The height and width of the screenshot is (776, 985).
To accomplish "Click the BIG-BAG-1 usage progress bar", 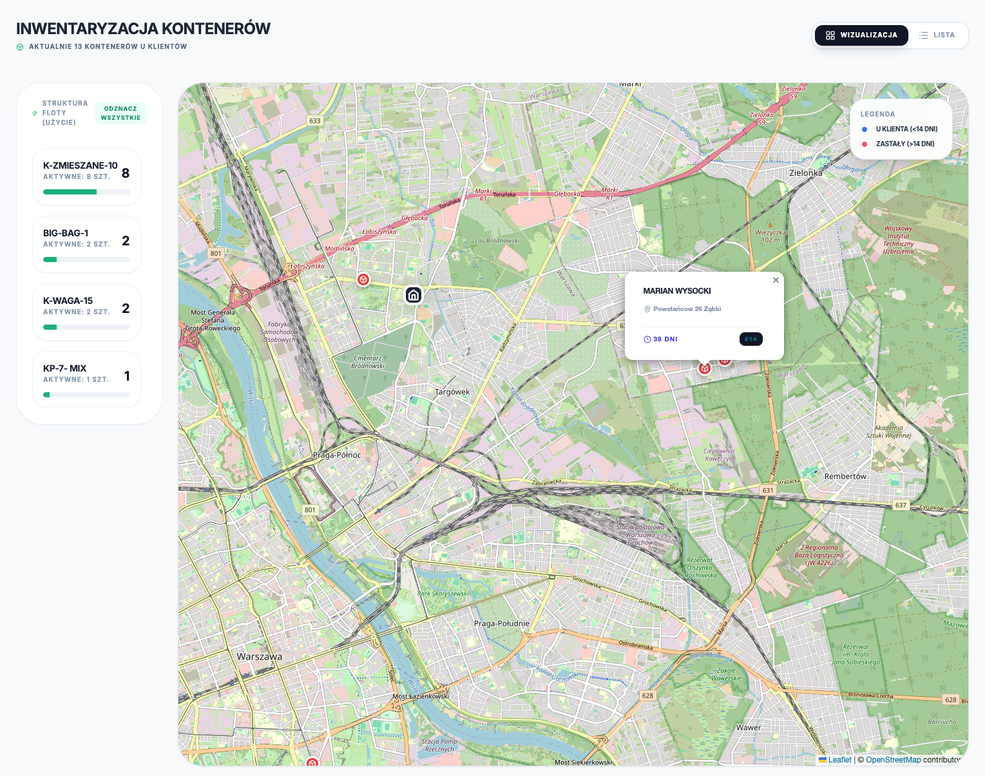I will [x=87, y=260].
